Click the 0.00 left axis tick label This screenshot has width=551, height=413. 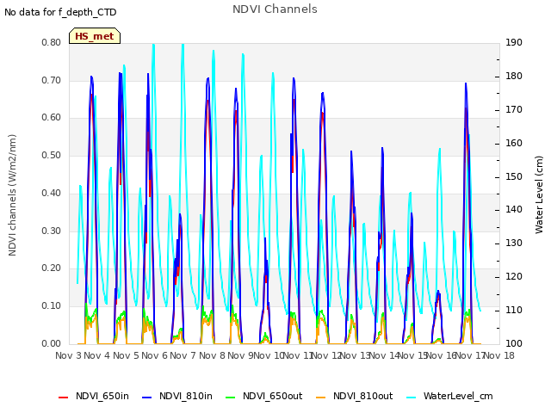click(x=52, y=344)
